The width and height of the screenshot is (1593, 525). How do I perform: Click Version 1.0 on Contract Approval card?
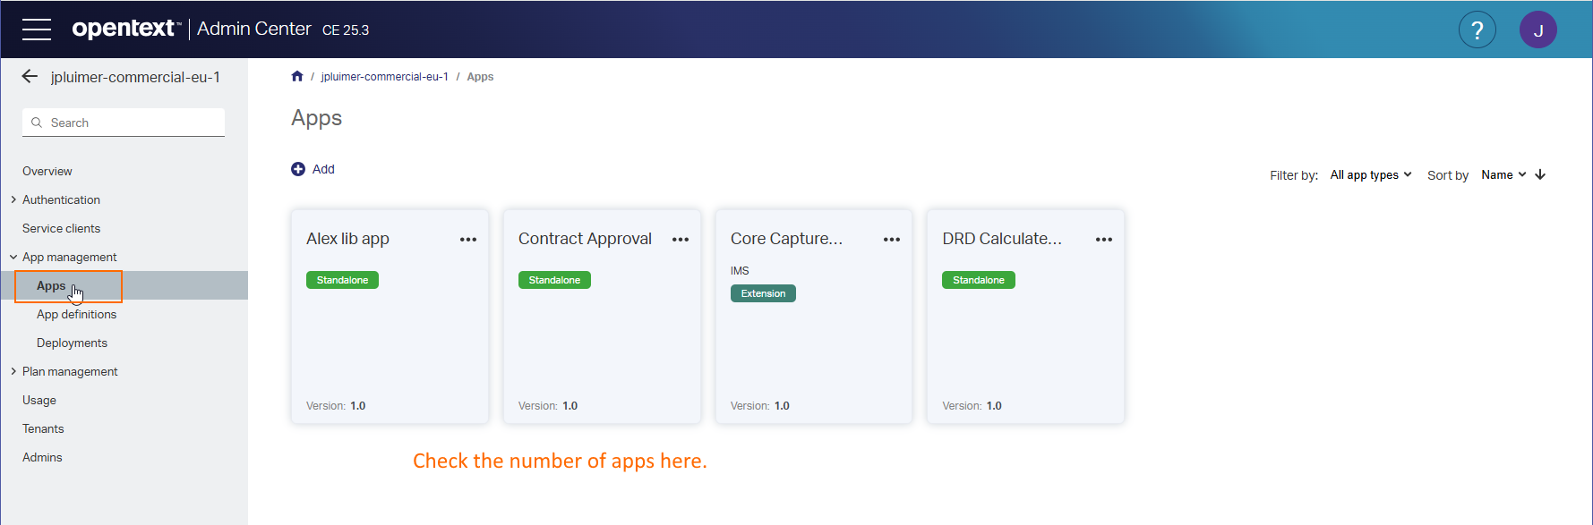tap(548, 406)
